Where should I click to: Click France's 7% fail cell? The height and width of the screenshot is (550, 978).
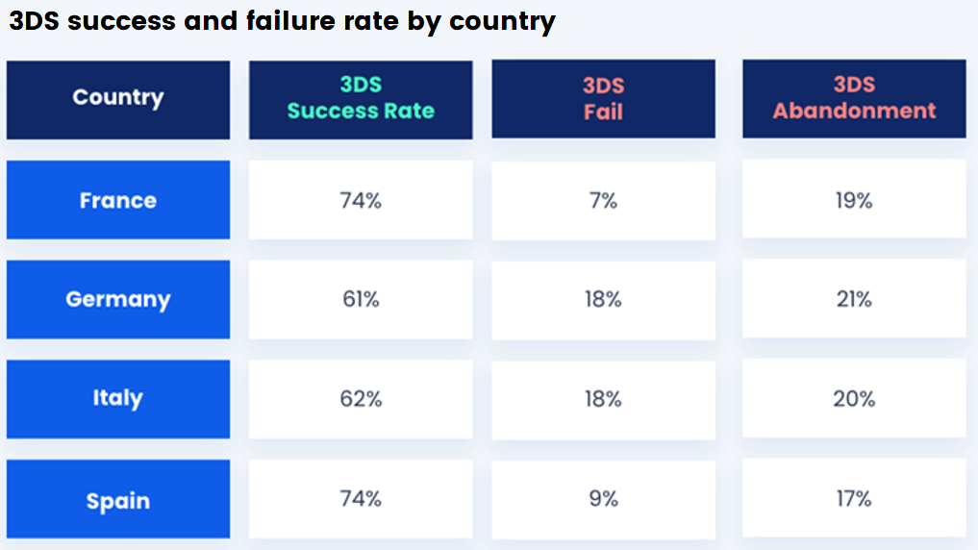603,200
